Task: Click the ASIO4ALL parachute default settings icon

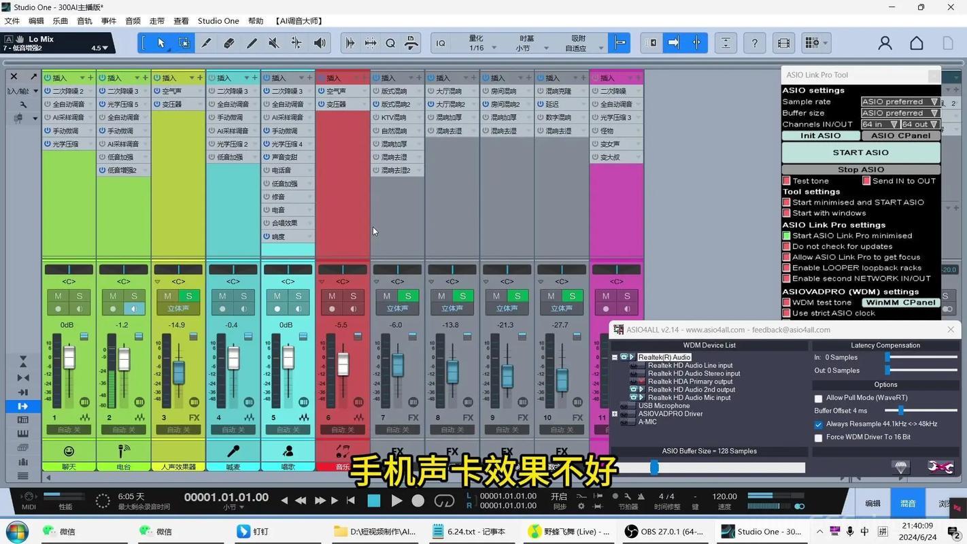Action: tap(901, 466)
